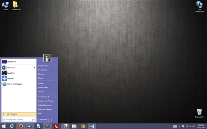The width and height of the screenshot is (207, 129).
Task: Click the Windows Start button
Action: (3, 126)
